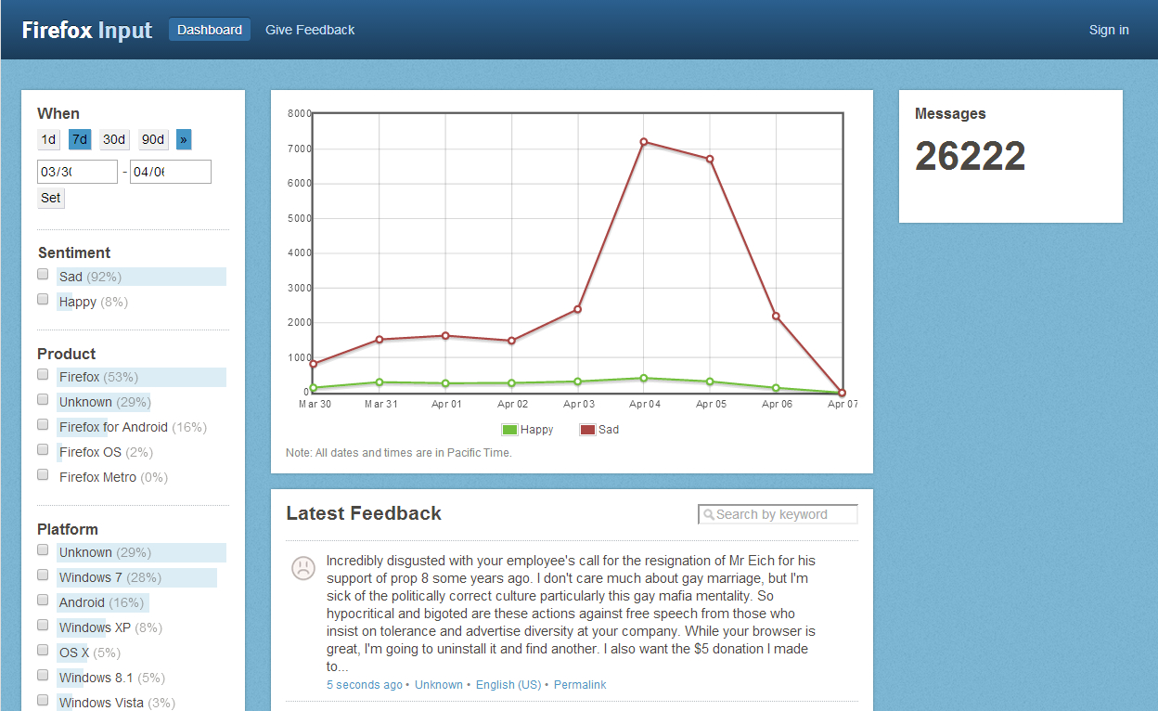Screen dimensions: 1158x711
Task: Open the Dashboard tab
Action: [210, 30]
